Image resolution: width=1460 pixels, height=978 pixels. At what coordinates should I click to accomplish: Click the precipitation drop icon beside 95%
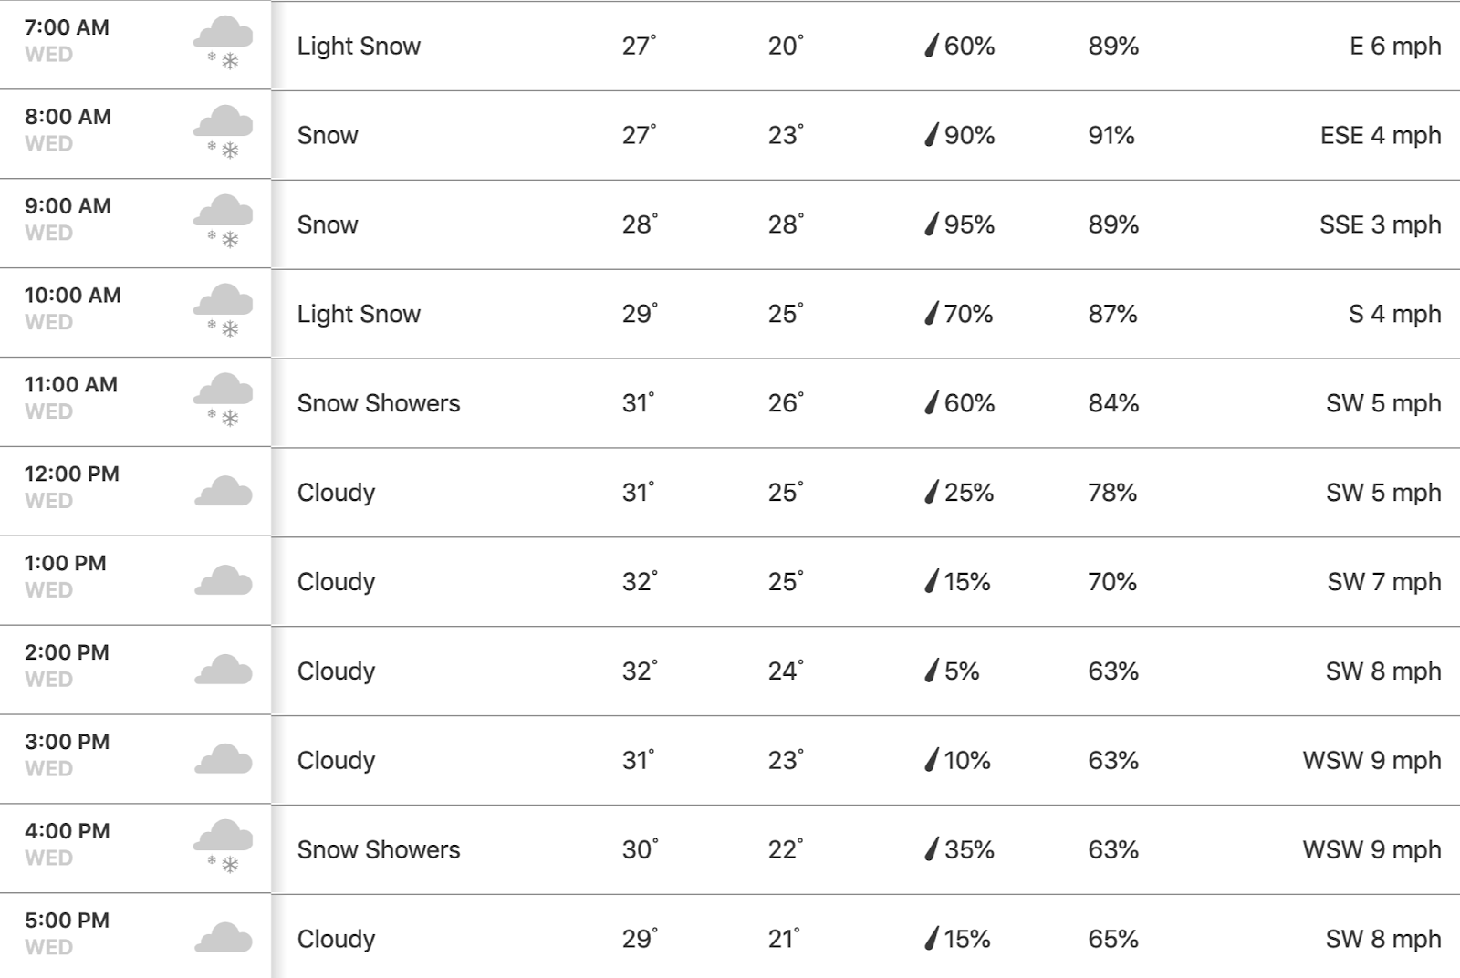(931, 224)
